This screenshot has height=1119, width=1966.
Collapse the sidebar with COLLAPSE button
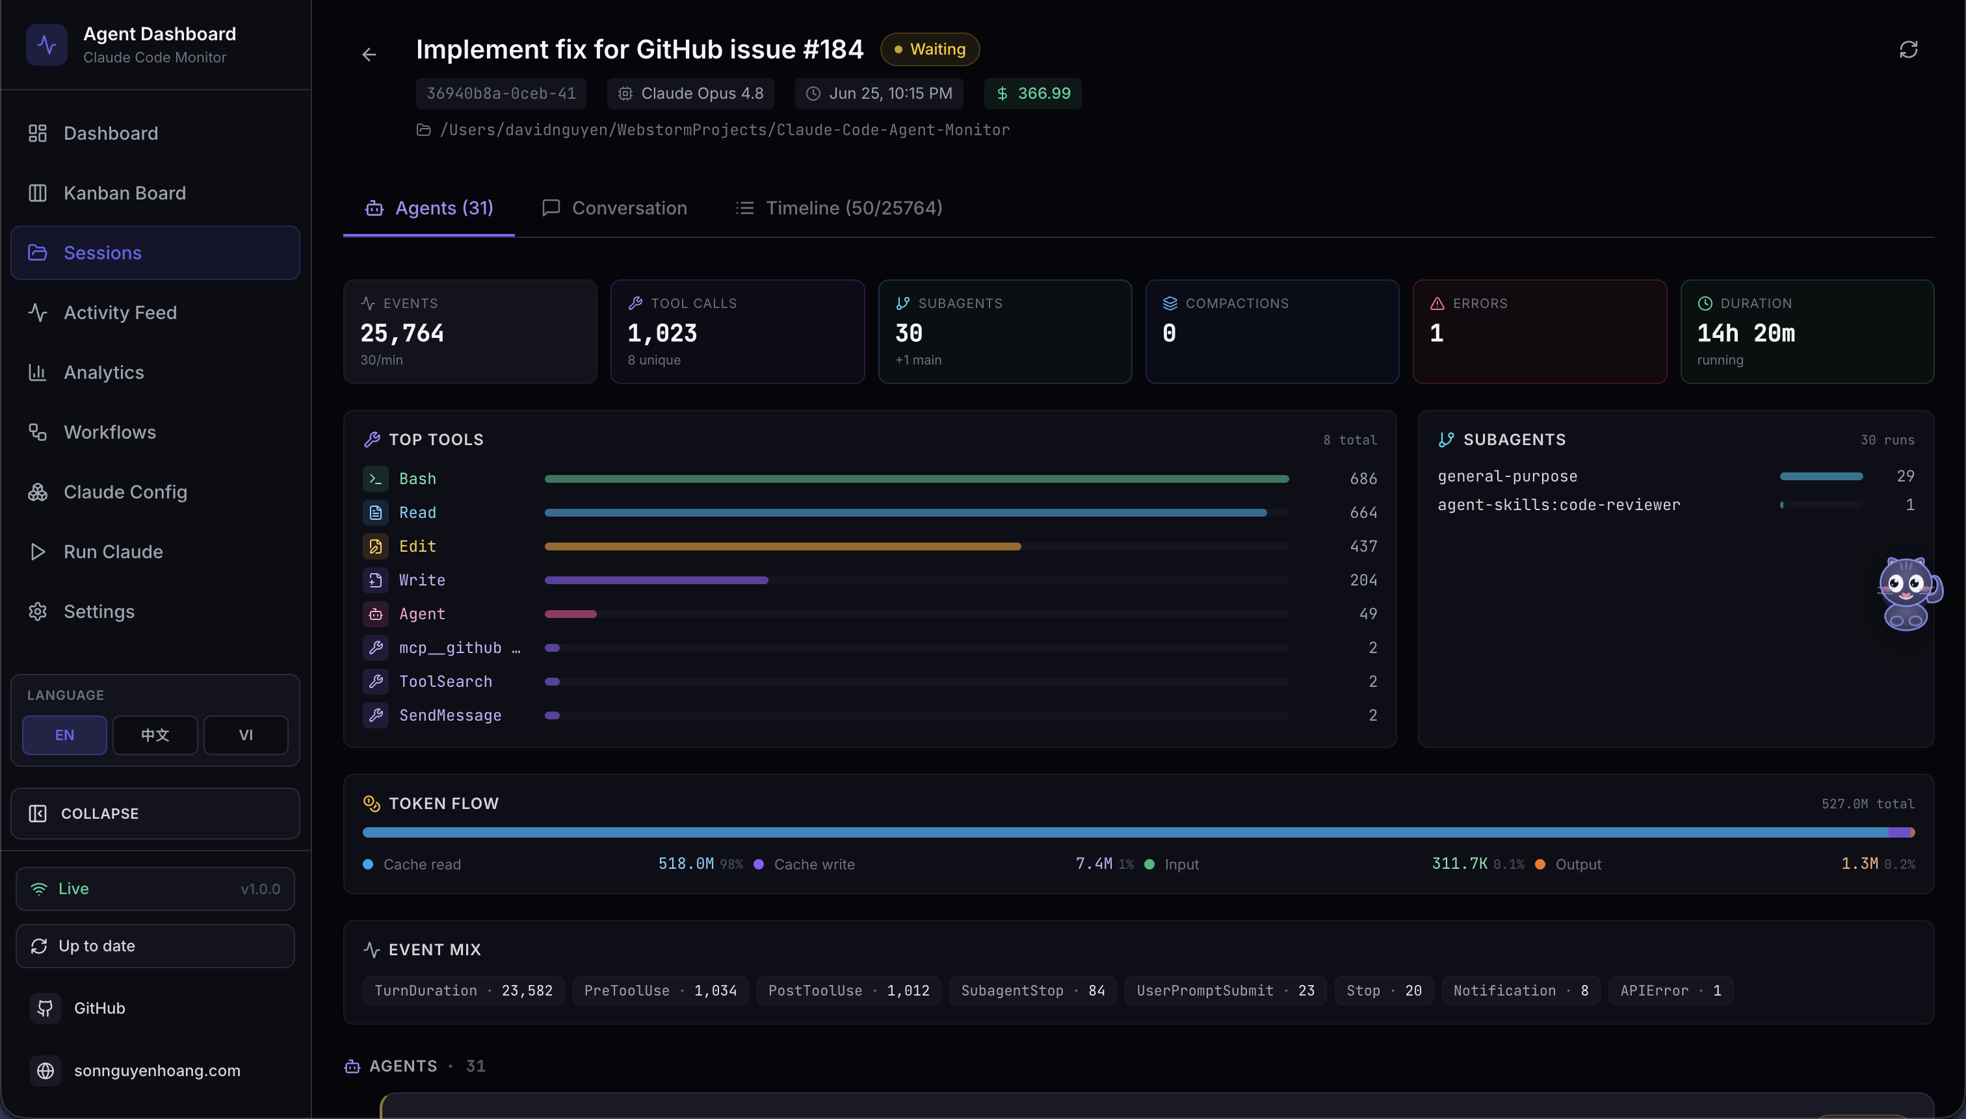[155, 813]
